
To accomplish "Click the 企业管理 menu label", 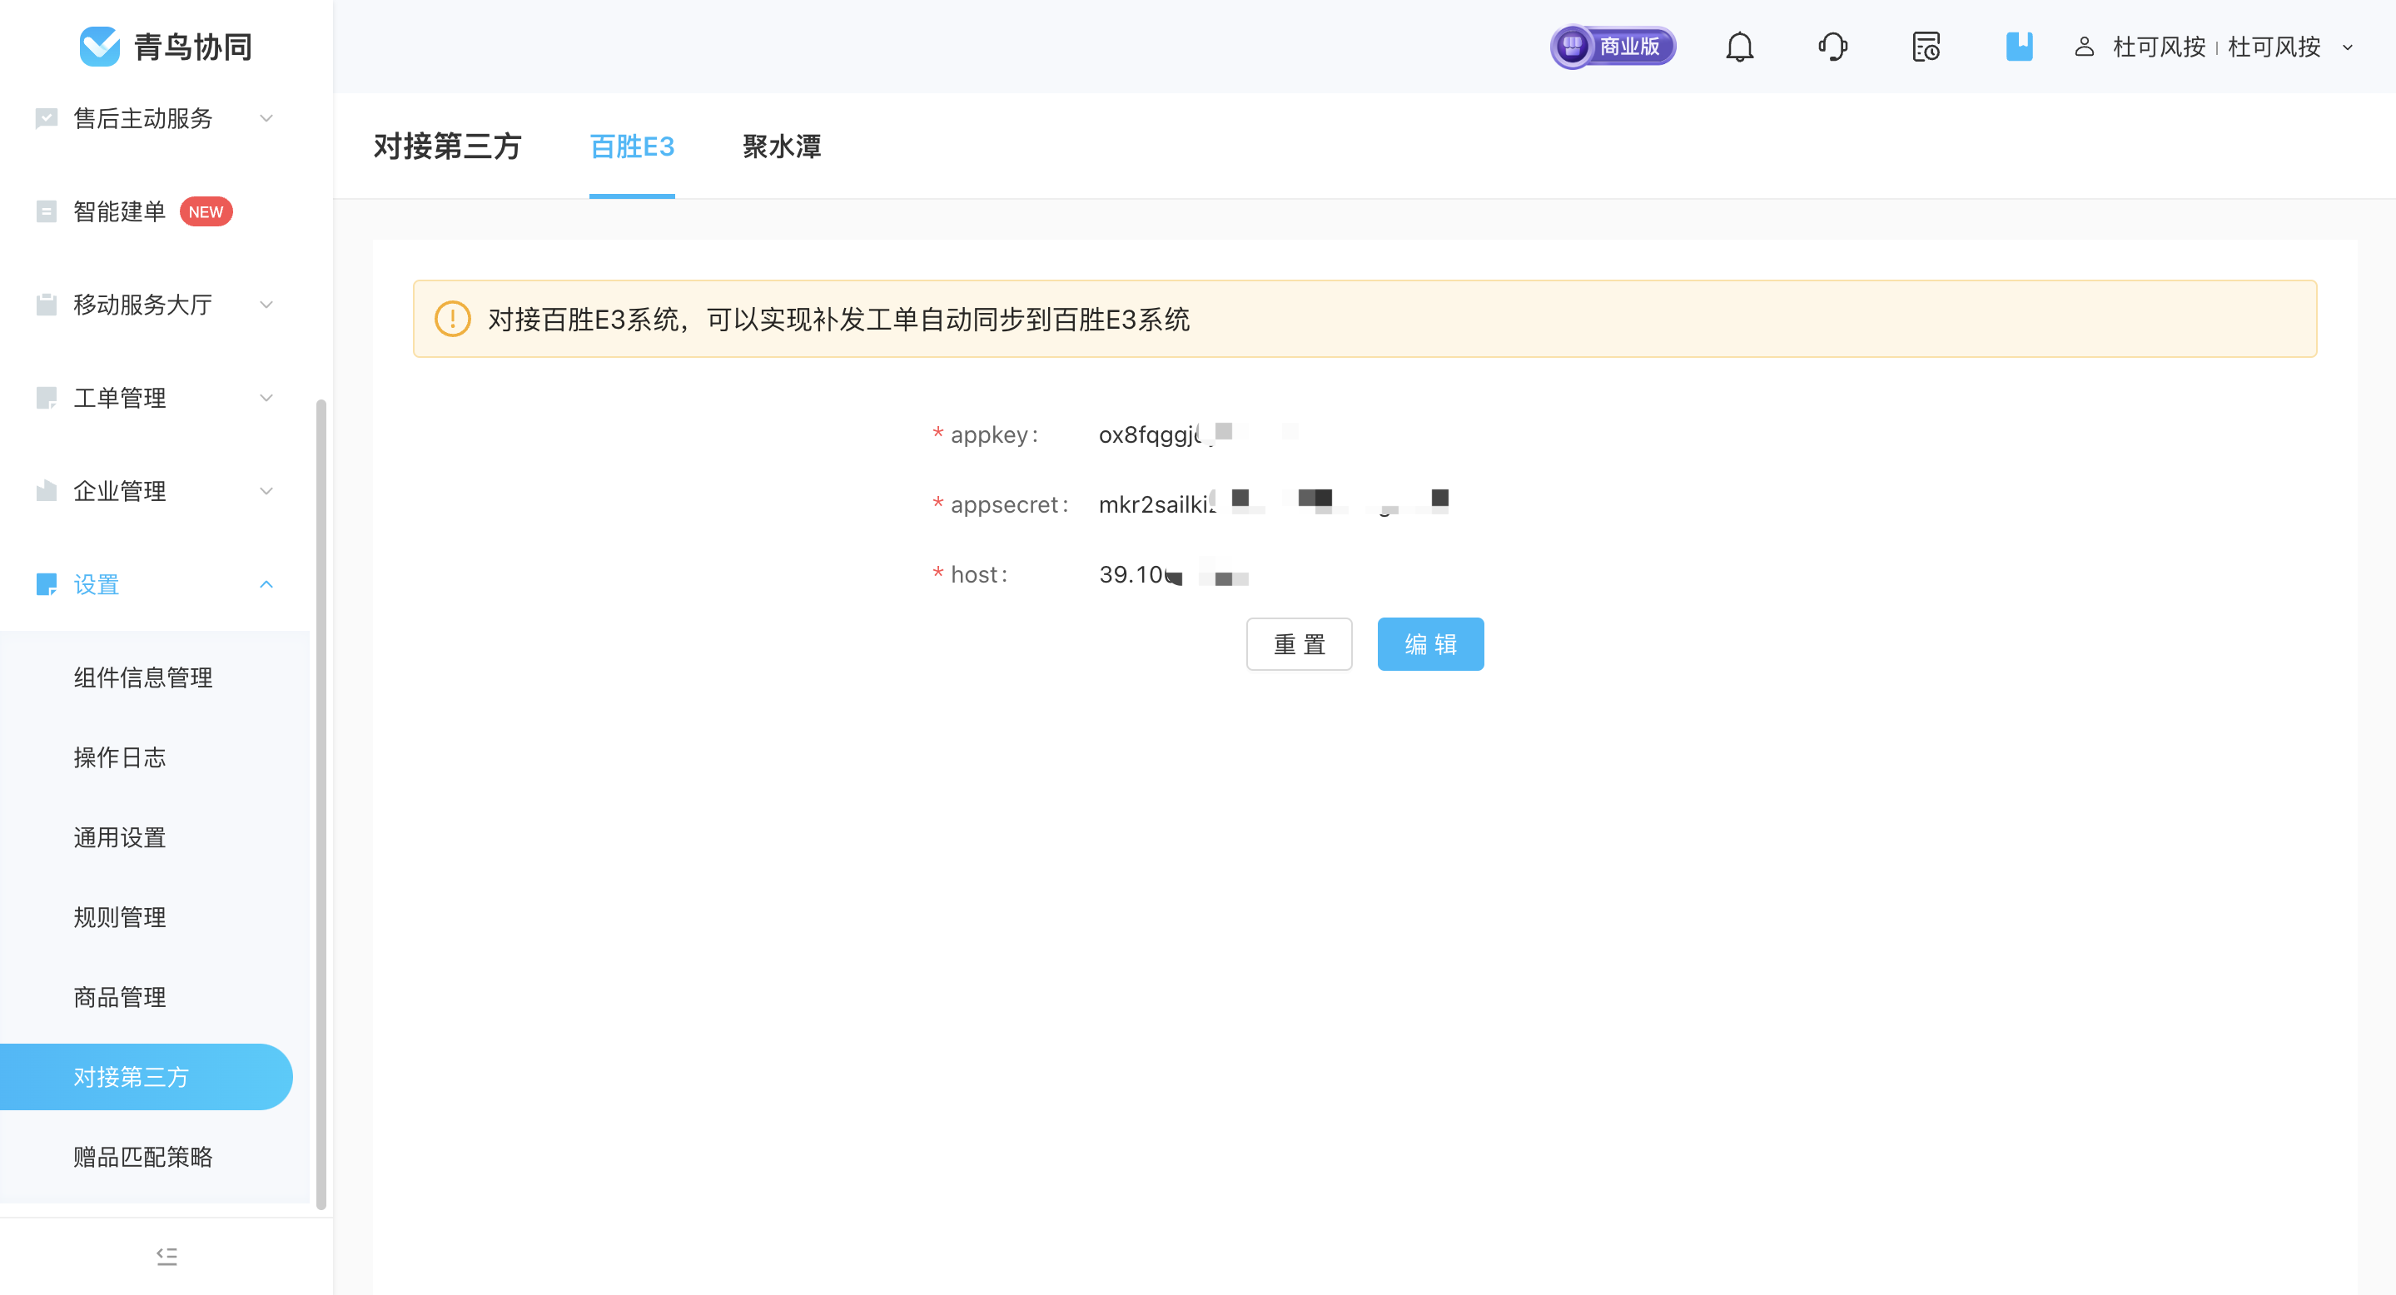I will pyautogui.click(x=119, y=491).
